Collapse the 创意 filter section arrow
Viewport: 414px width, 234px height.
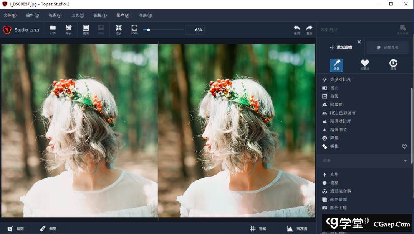[x=405, y=161]
